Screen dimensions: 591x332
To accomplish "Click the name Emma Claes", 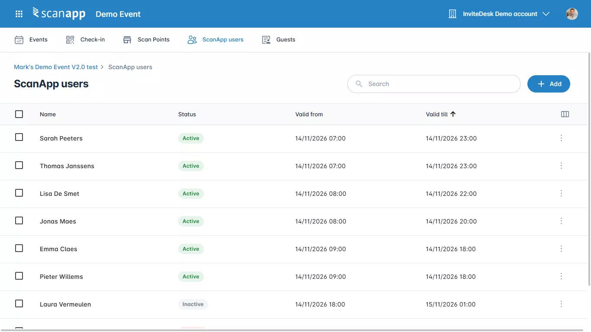I will point(58,249).
